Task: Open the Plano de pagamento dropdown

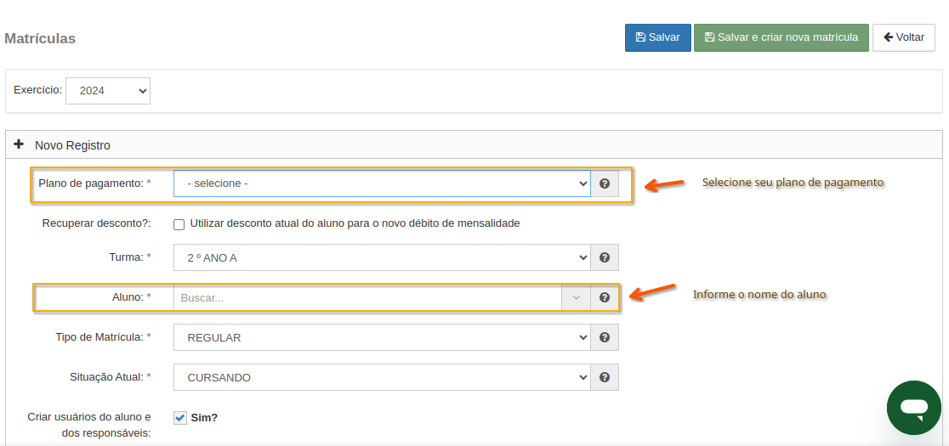Action: pyautogui.click(x=382, y=183)
